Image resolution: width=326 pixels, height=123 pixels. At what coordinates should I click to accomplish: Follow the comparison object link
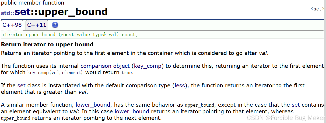pos(105,66)
